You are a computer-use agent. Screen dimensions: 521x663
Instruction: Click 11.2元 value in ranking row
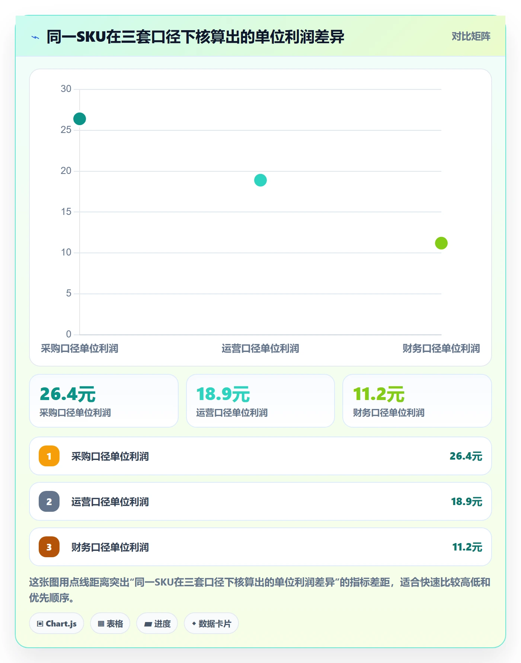pos(467,547)
